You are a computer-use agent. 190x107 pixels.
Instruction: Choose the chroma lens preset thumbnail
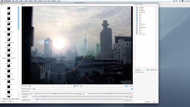[x=9, y=71]
